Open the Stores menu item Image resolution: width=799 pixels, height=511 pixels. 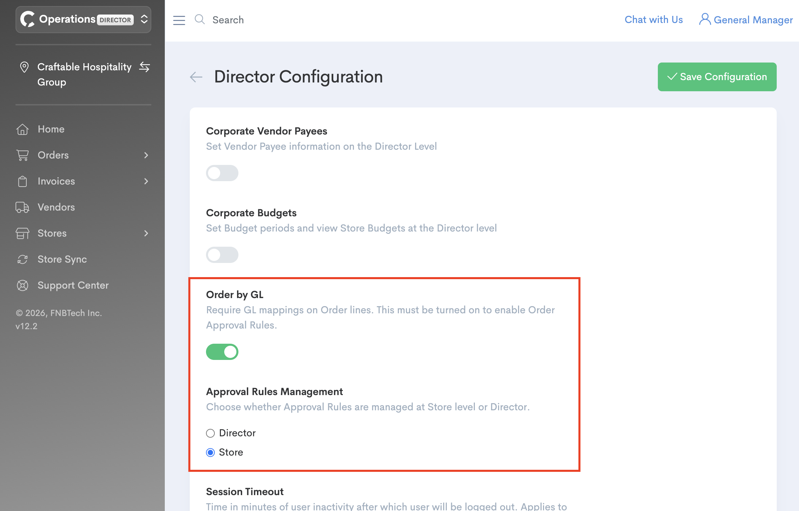click(52, 233)
